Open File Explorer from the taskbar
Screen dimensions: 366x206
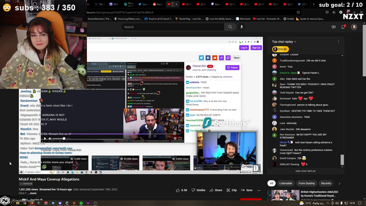point(18,203)
